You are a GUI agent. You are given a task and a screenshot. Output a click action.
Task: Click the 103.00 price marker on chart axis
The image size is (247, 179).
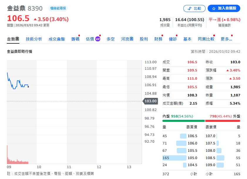tap(150, 101)
